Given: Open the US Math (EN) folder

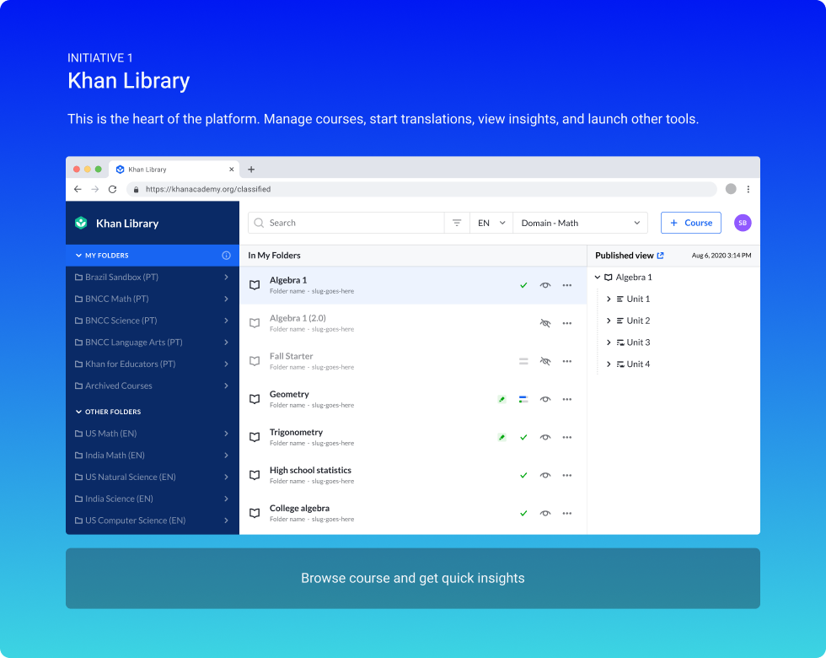Looking at the screenshot, I should tap(153, 434).
